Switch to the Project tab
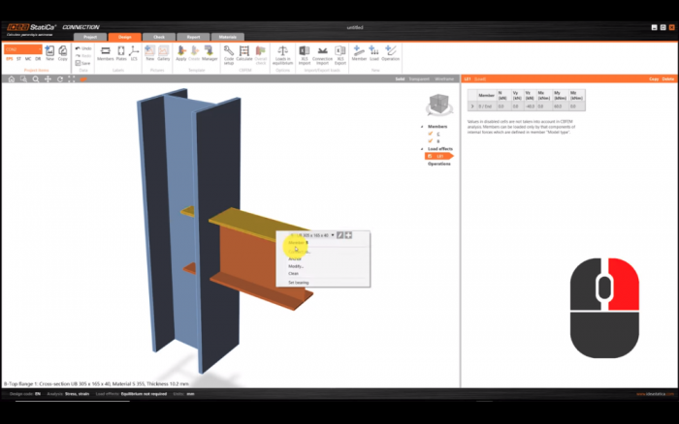 [90, 37]
